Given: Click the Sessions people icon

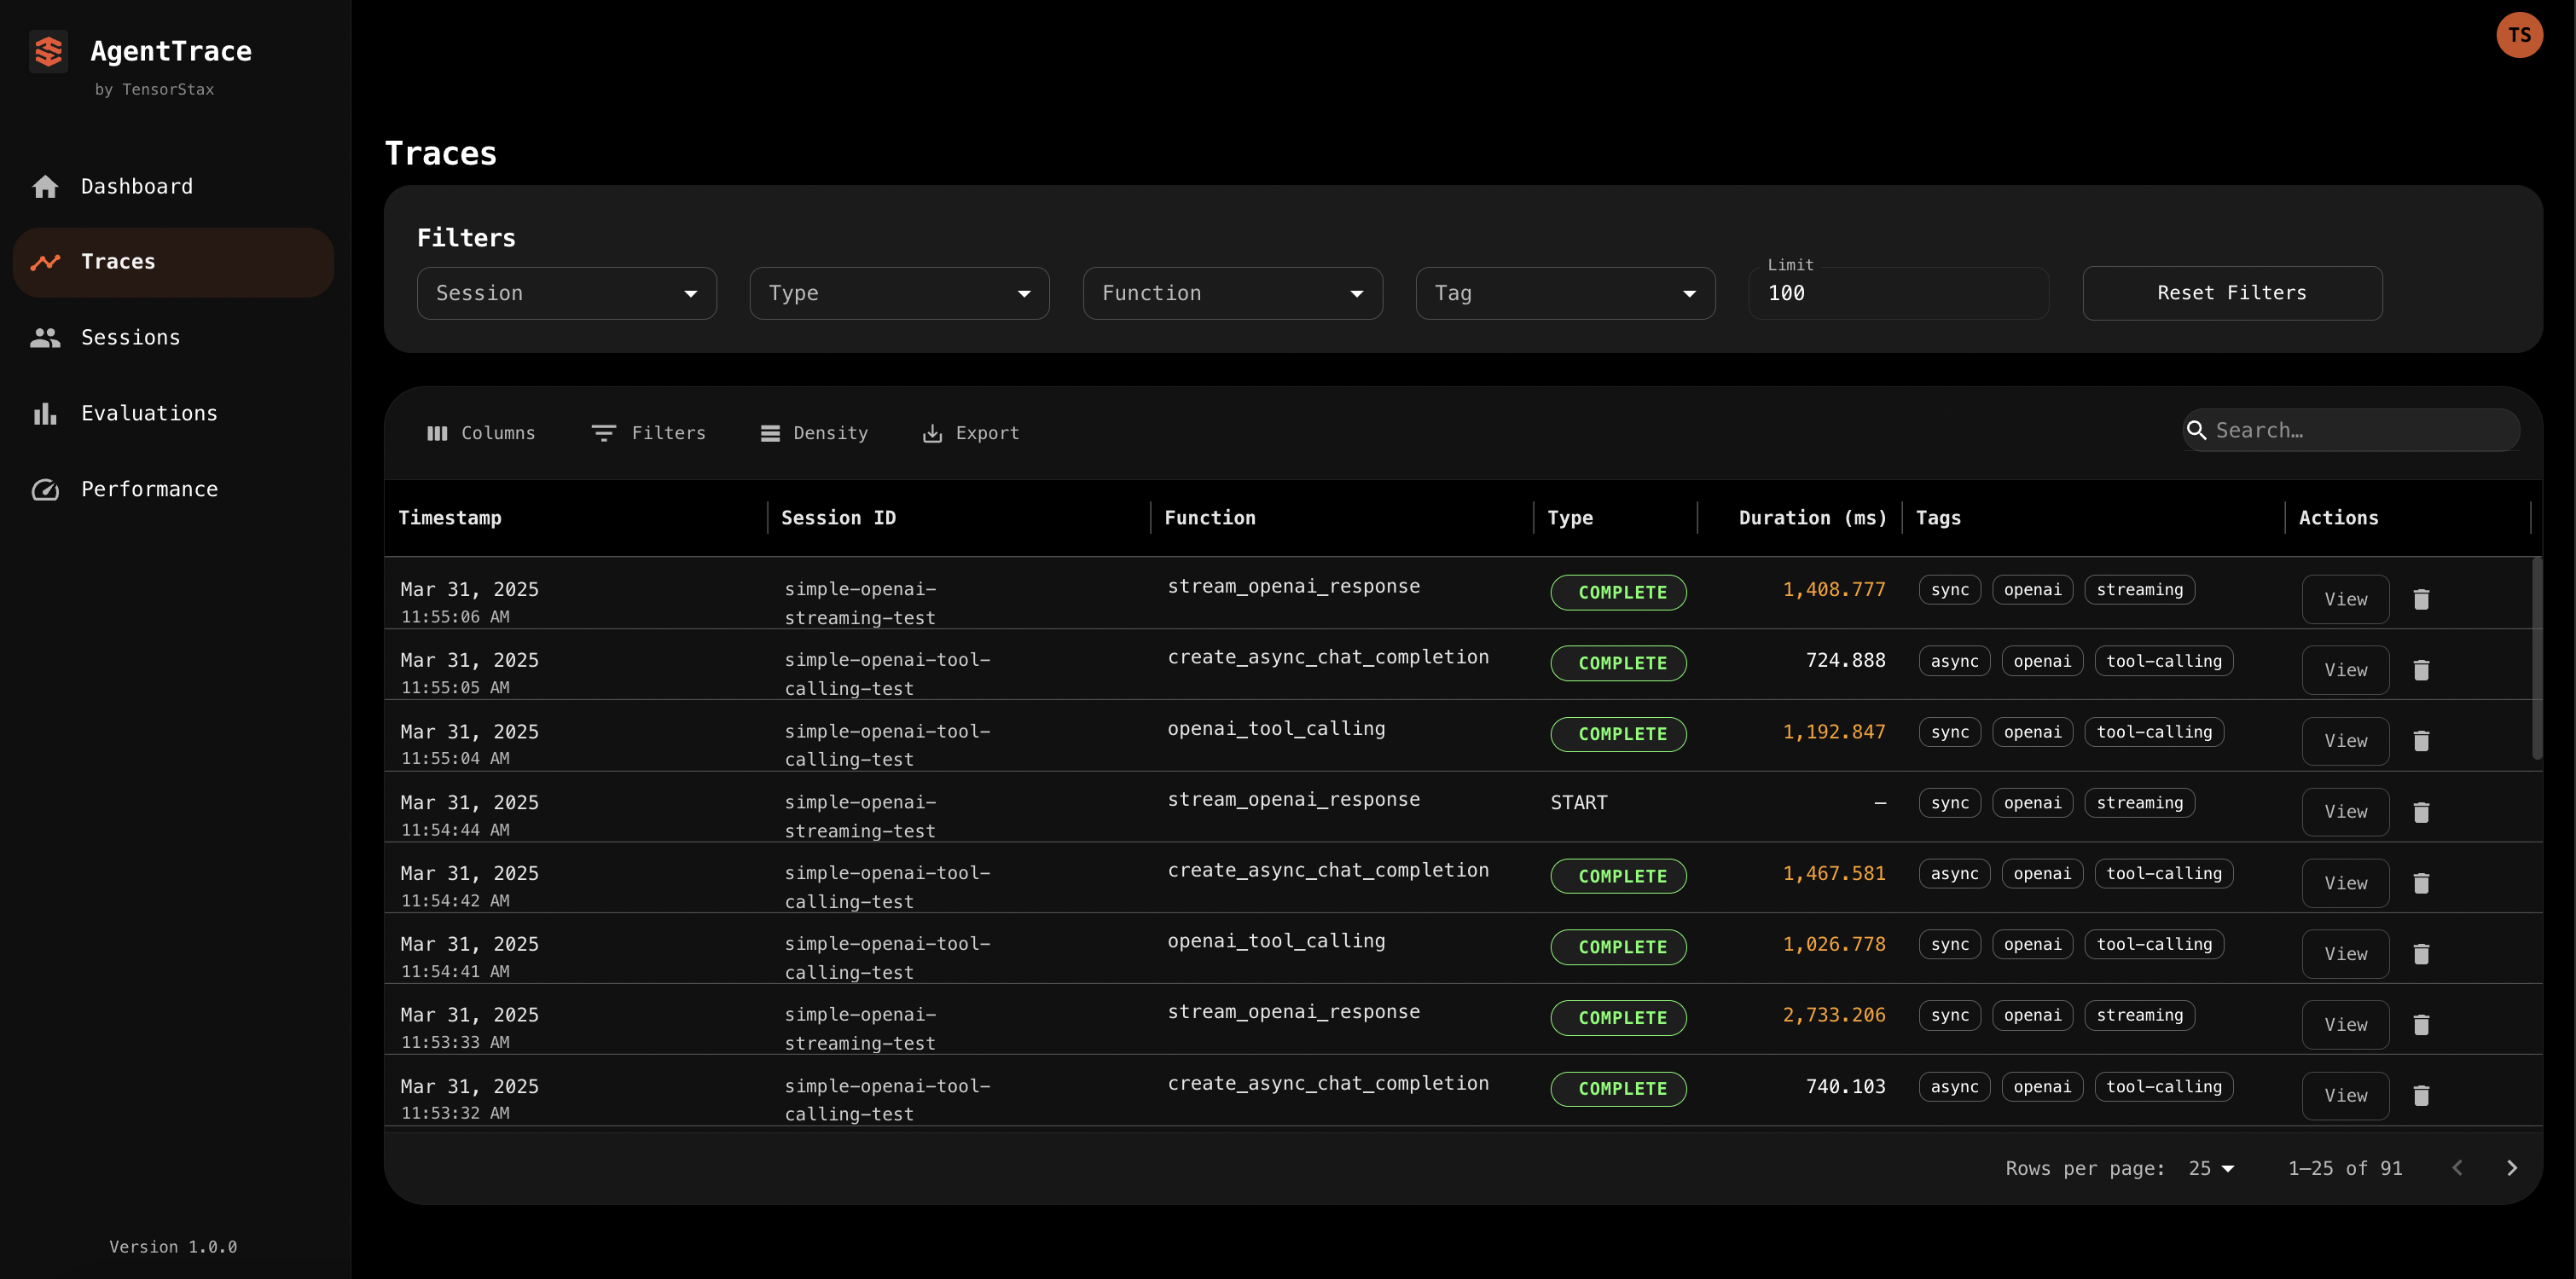Looking at the screenshot, I should [x=45, y=338].
